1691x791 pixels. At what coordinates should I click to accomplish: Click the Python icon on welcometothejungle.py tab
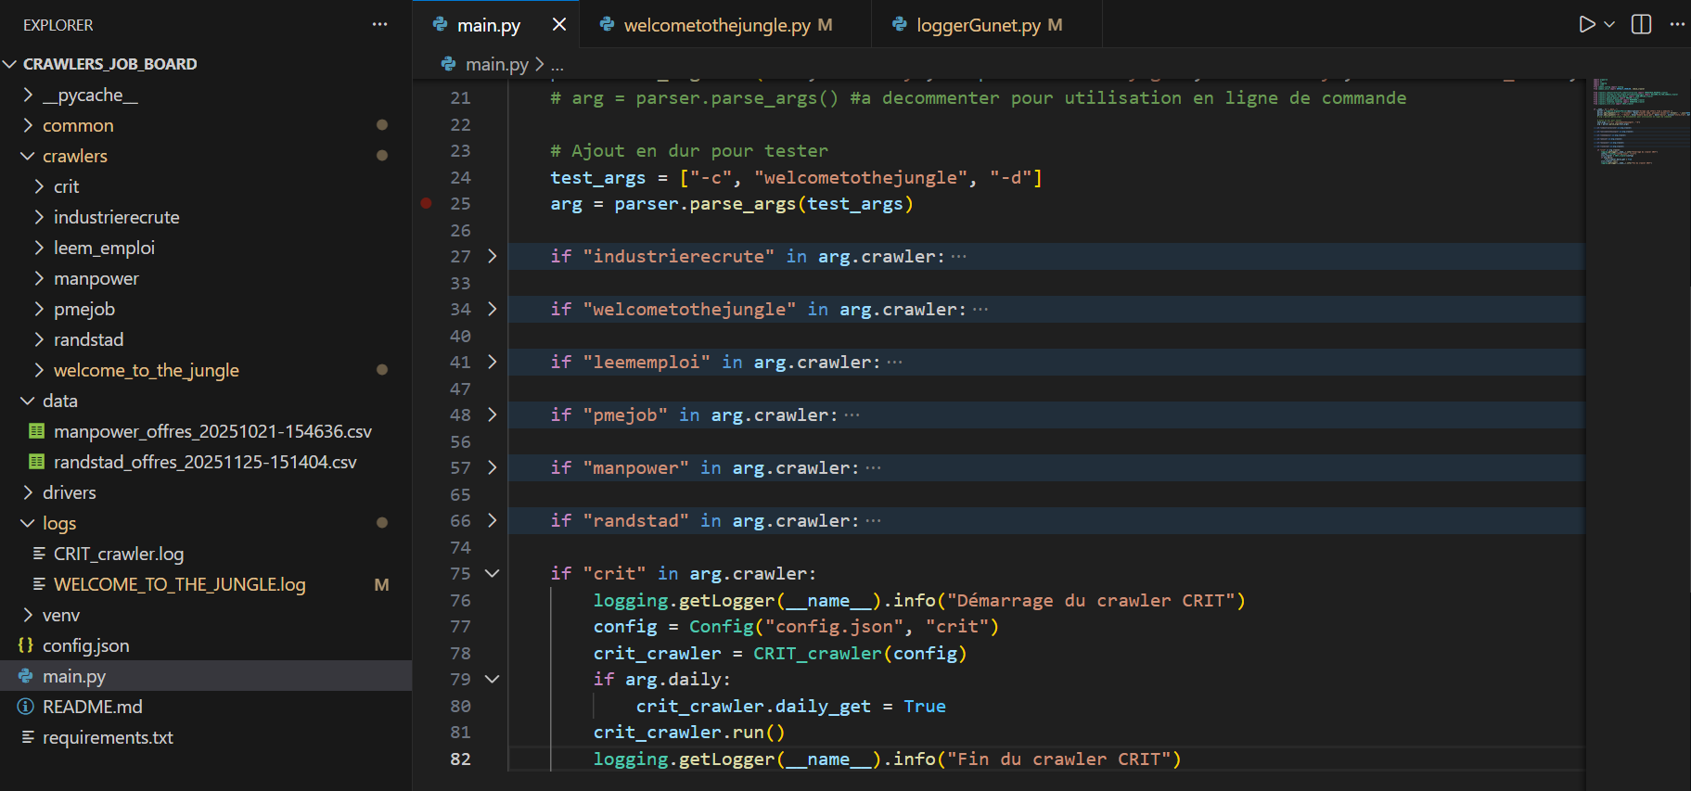click(607, 25)
